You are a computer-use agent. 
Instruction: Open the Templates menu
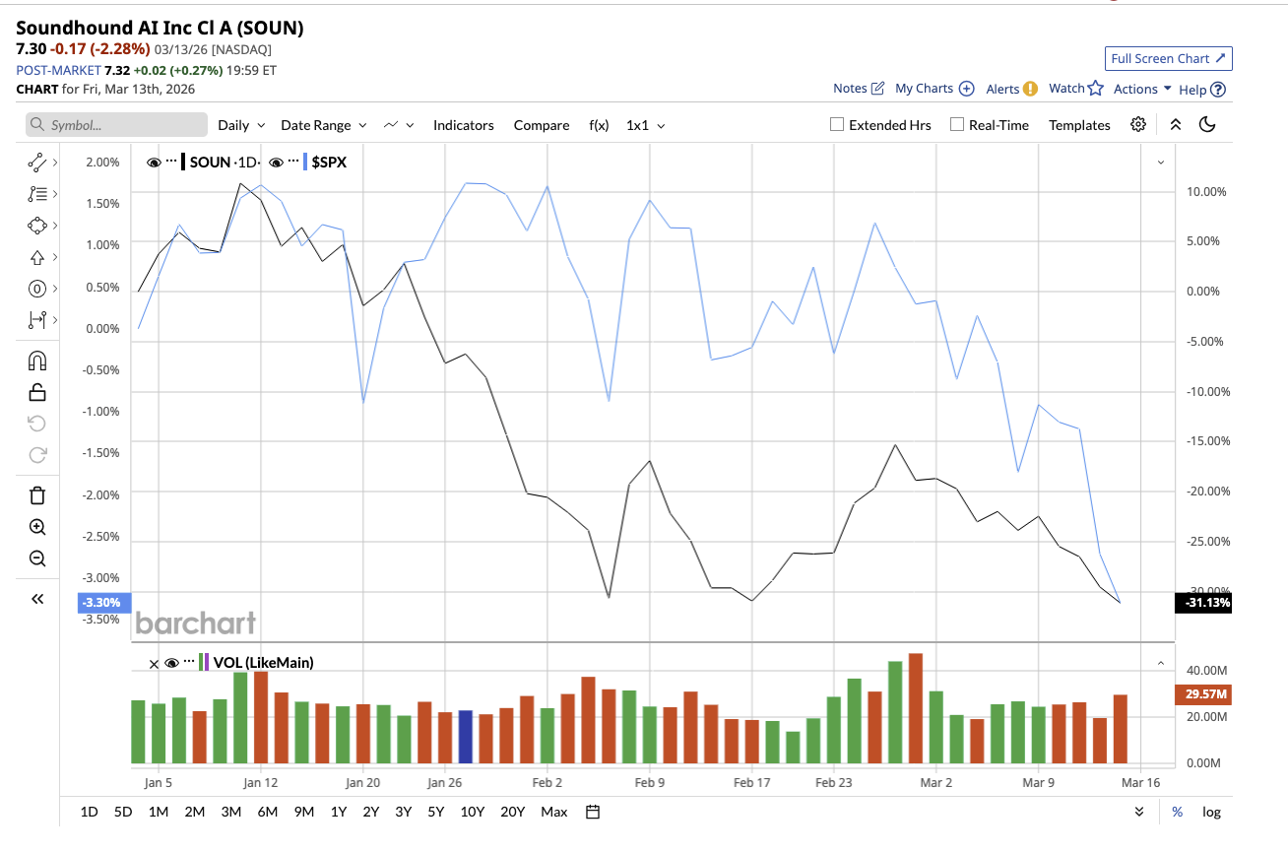[1079, 125]
